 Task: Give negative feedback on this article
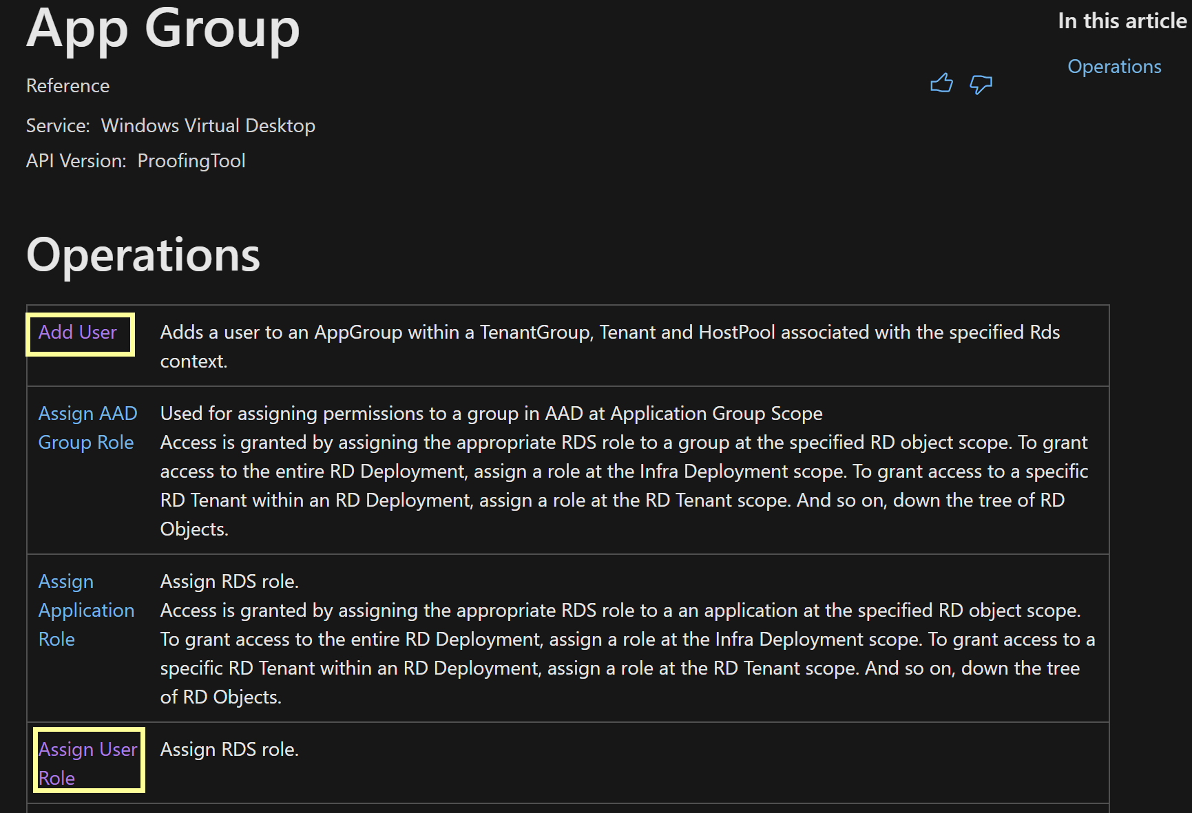[981, 84]
